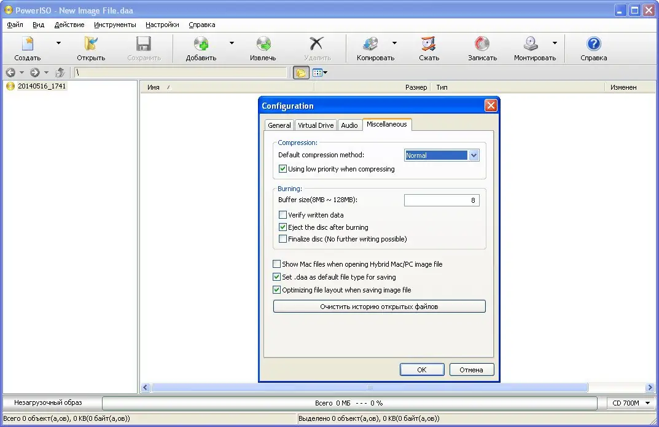Confirm settings with the OK button
The image size is (659, 427).
[422, 369]
